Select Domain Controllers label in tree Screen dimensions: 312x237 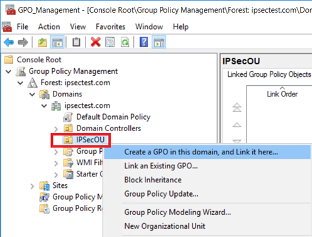click(x=109, y=129)
